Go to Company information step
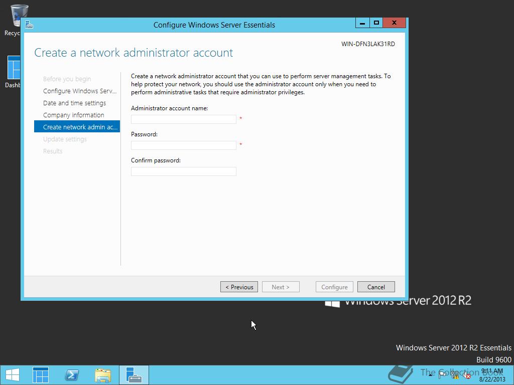The height and width of the screenshot is (385, 514). [x=73, y=115]
